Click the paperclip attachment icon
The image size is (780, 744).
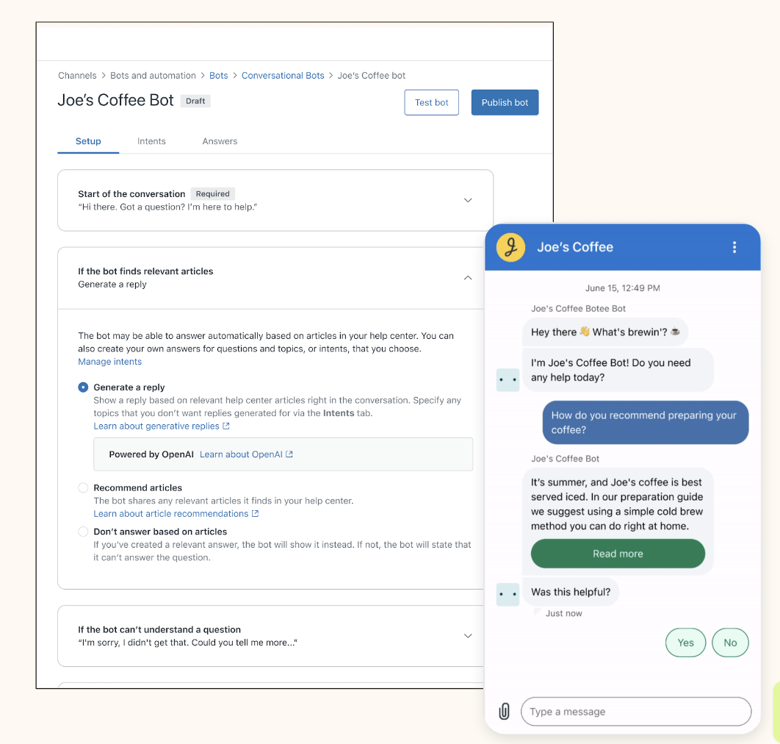(504, 711)
